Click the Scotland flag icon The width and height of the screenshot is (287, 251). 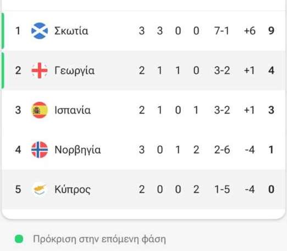[x=40, y=31]
